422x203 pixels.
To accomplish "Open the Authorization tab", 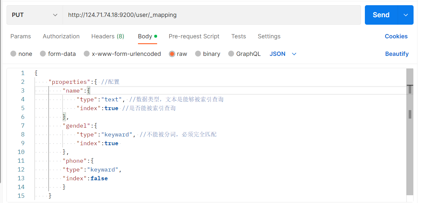I will [61, 36].
